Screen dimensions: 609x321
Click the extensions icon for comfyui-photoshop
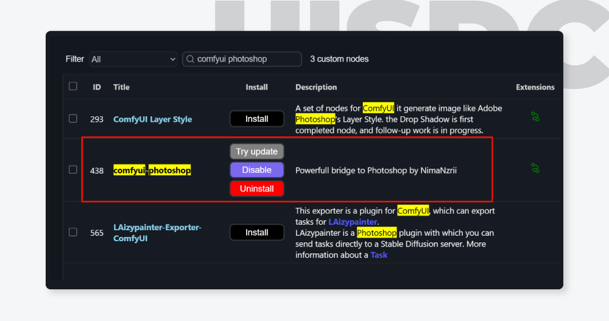pos(535,168)
